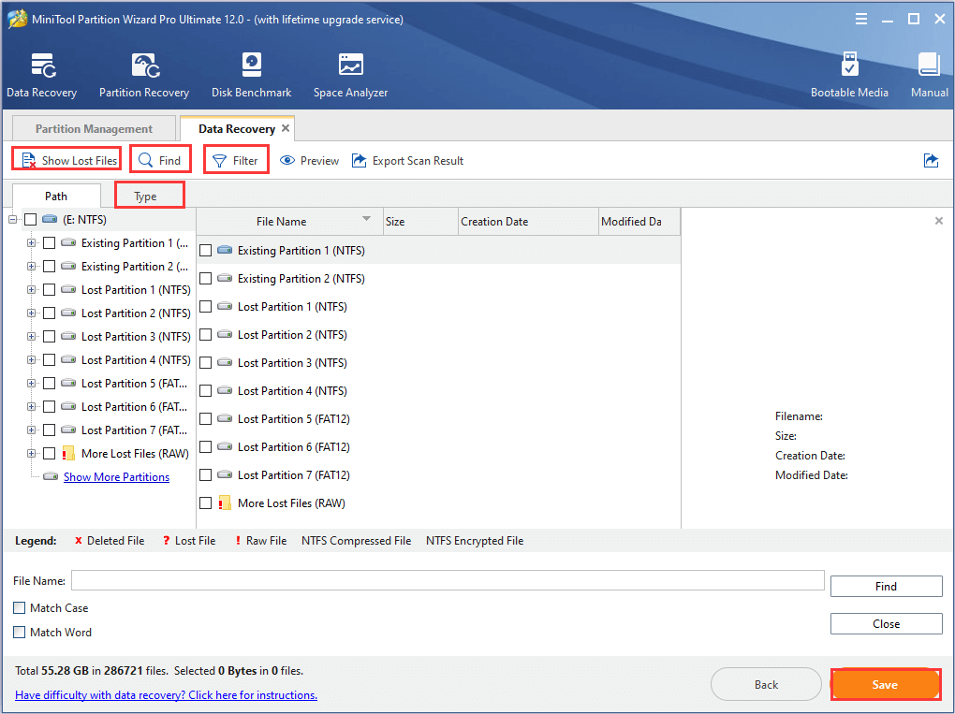The width and height of the screenshot is (955, 714).
Task: Switch to the Partition Management tab
Action: click(x=94, y=128)
